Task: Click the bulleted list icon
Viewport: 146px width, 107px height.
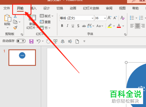Action: 132,18
